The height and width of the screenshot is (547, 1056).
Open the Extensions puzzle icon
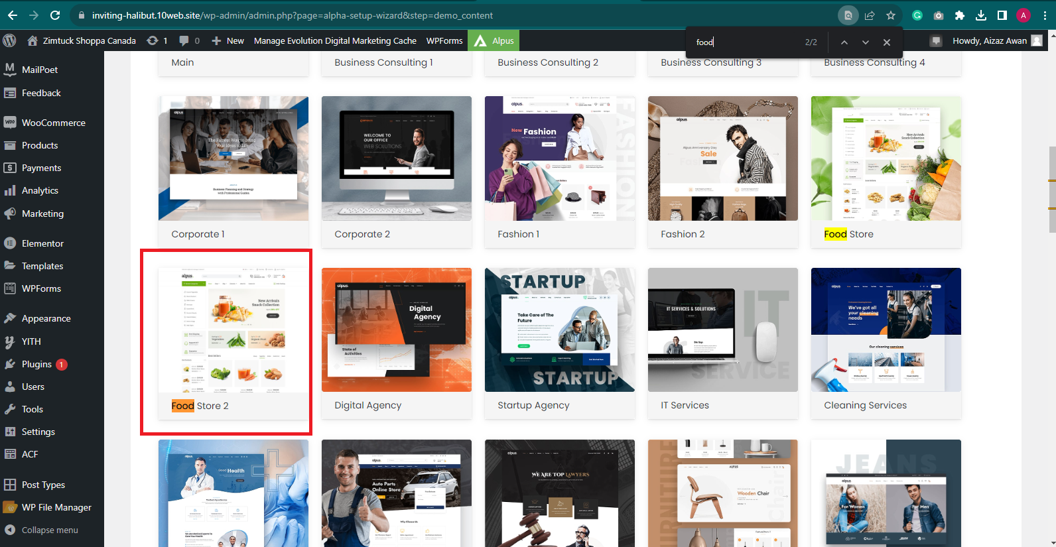pyautogui.click(x=960, y=15)
